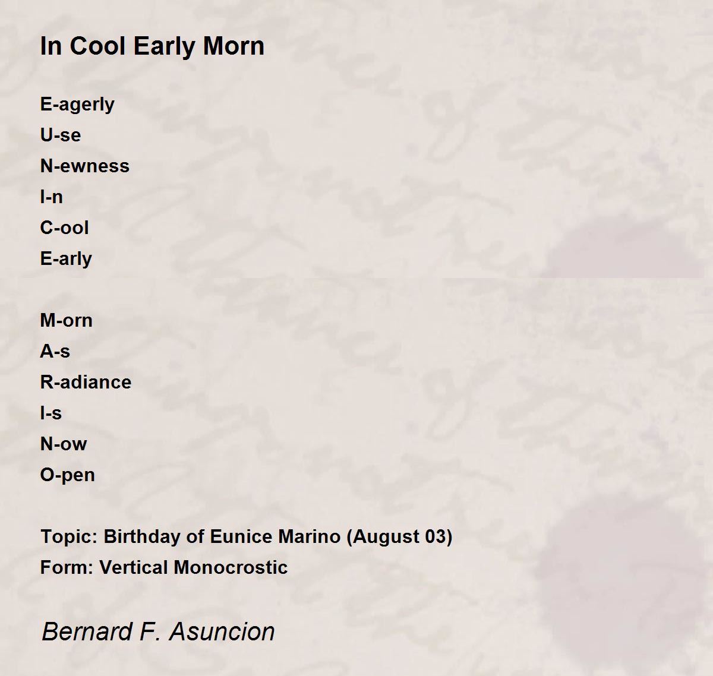
Task: Click the I-s line
Action: pos(51,413)
